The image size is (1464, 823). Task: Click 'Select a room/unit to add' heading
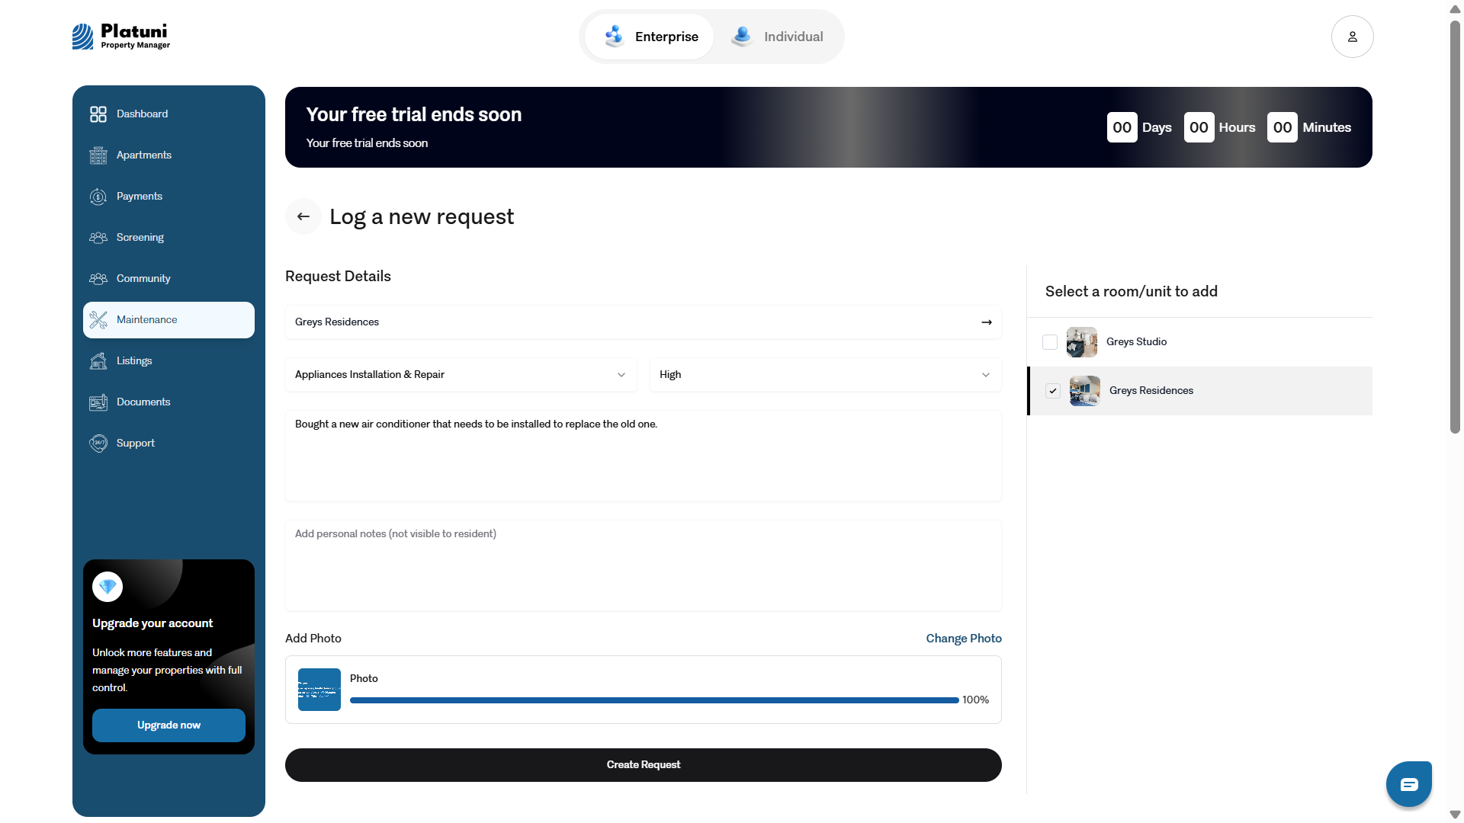pos(1132,292)
